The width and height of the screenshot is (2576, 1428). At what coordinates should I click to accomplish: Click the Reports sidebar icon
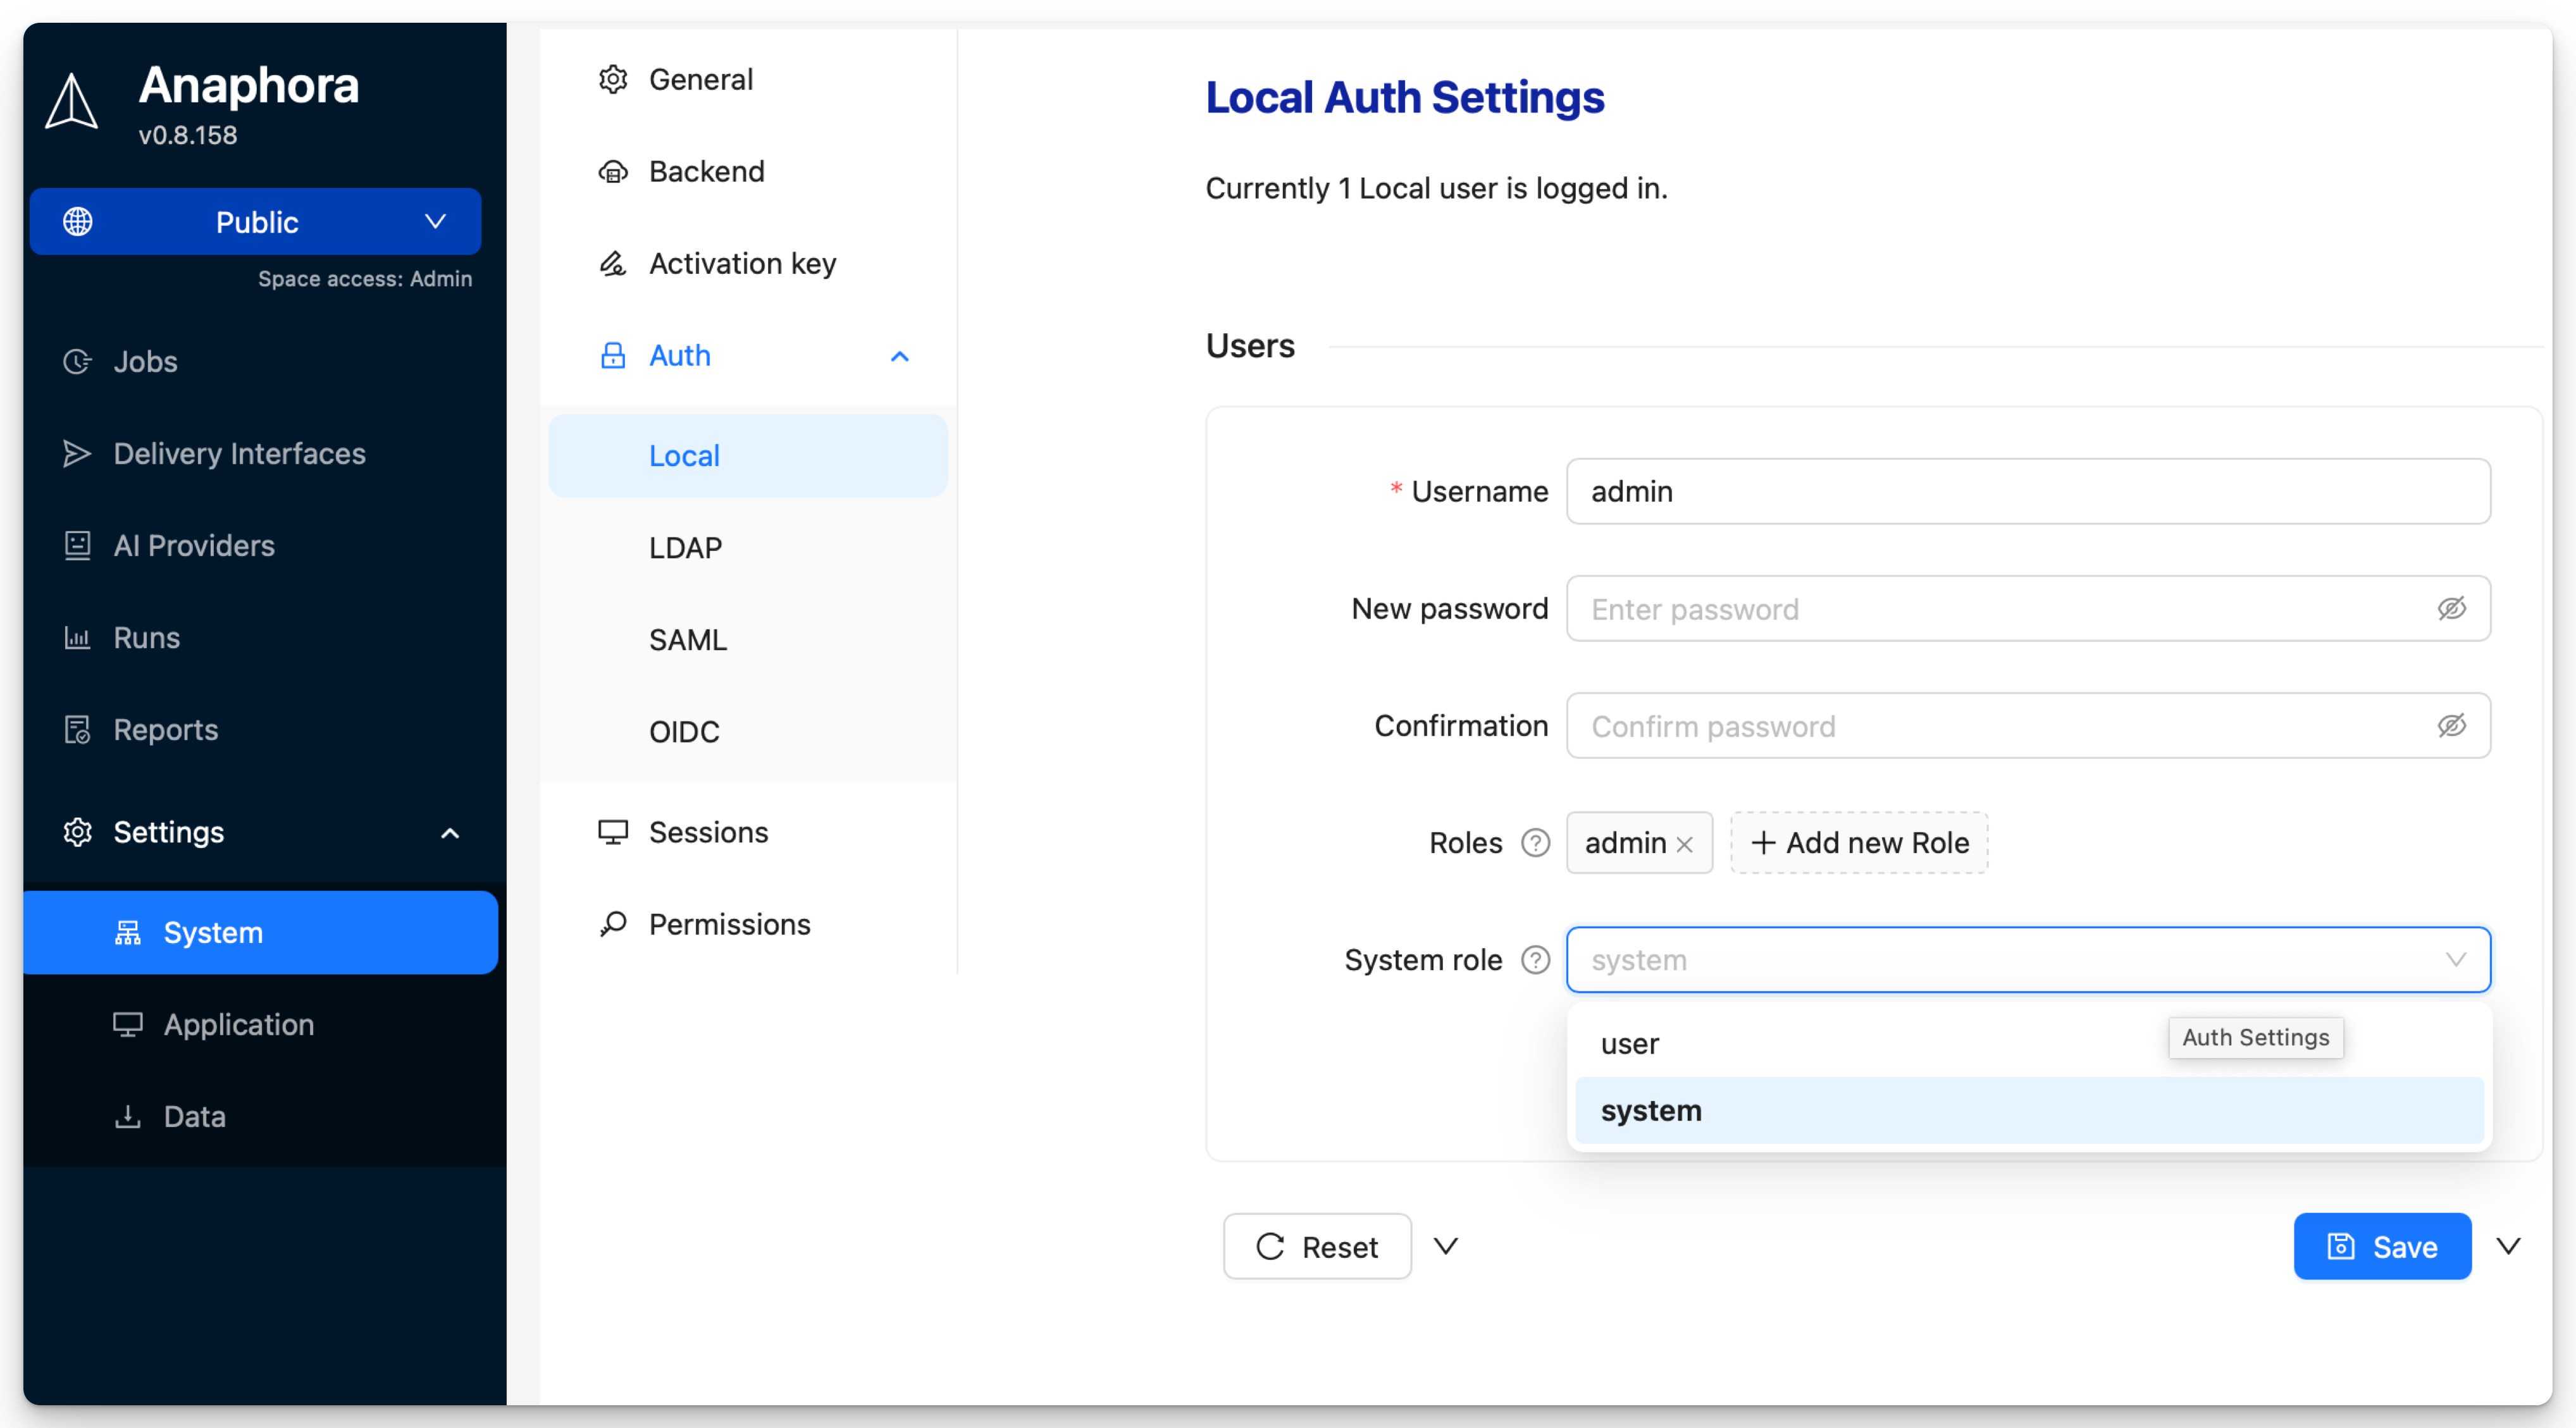tap(77, 729)
